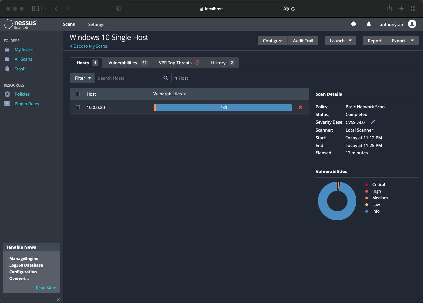This screenshot has width=423, height=303.
Task: Reload the page
Action: (x=293, y=9)
